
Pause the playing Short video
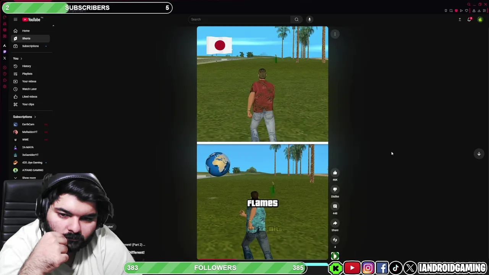click(x=262, y=143)
